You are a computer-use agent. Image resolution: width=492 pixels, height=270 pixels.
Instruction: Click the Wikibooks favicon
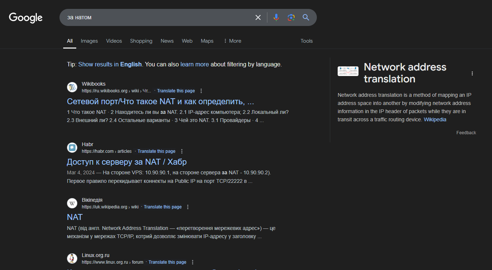[72, 87]
